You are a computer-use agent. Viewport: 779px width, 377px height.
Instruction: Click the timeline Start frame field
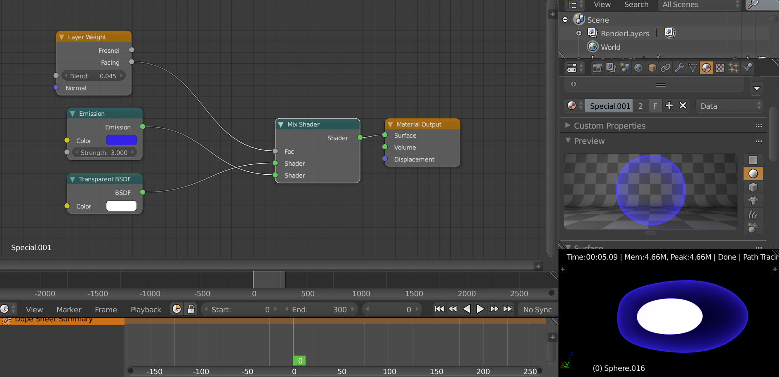point(241,309)
